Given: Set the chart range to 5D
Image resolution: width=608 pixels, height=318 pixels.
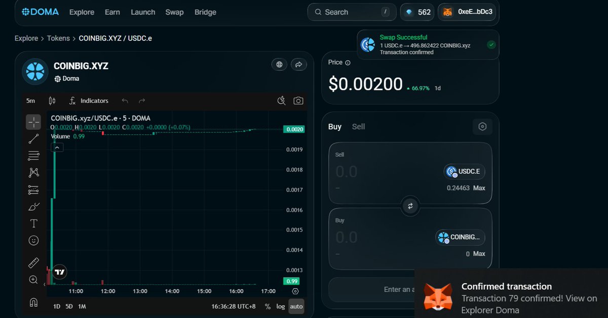Looking at the screenshot, I should point(69,306).
